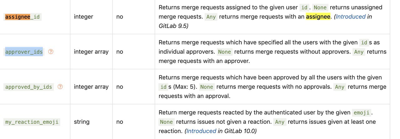This screenshot has height=139, width=400.
Task: Click the id code in the assignee_id description
Action: pyautogui.click(x=304, y=7)
